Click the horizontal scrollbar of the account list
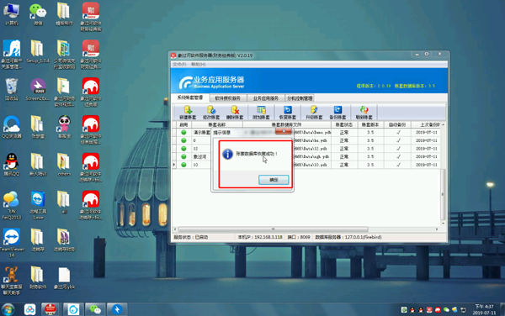Image resolution: width=505 pixels, height=316 pixels. (x=273, y=229)
